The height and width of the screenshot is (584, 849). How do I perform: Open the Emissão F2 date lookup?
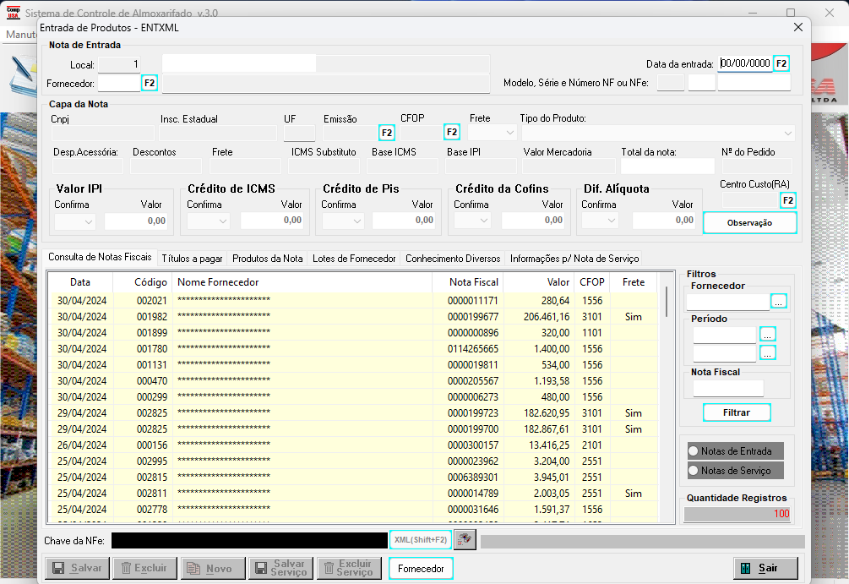point(387,133)
